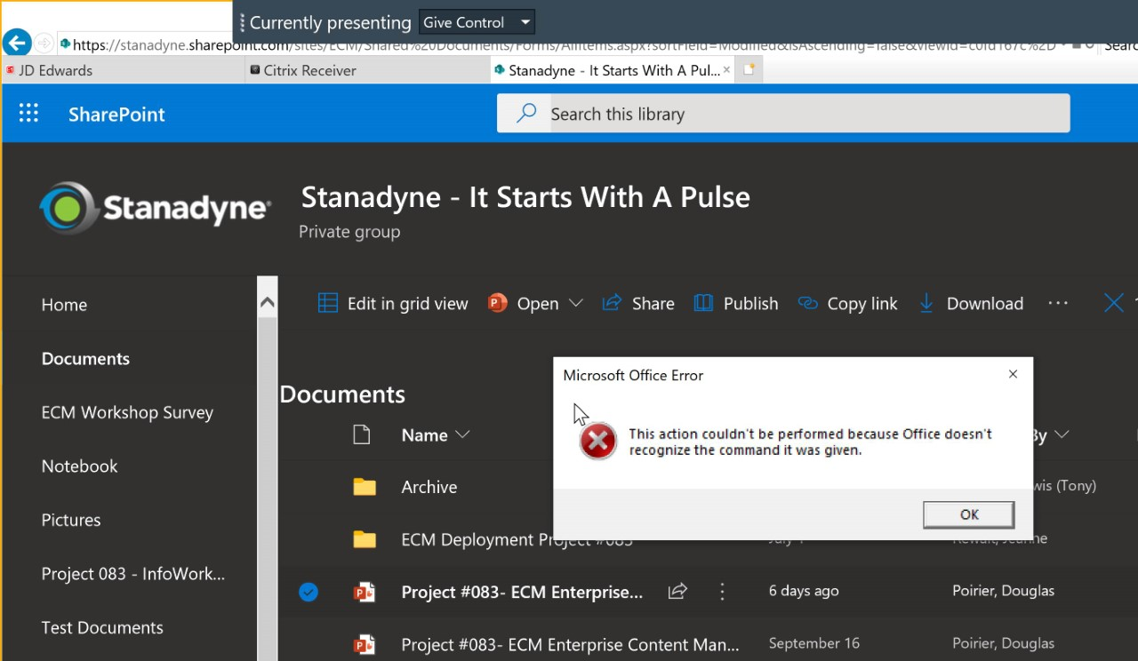Open Project #083- ECM Enterprise Content Man... file
Viewport: 1138px width, 661px height.
pos(570,644)
